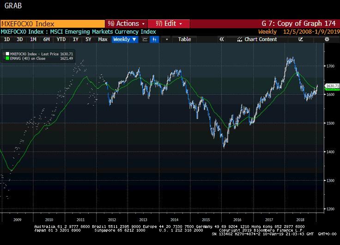Switch chart range to 5Y
The width and height of the screenshot is (340, 245).
tap(88, 39)
